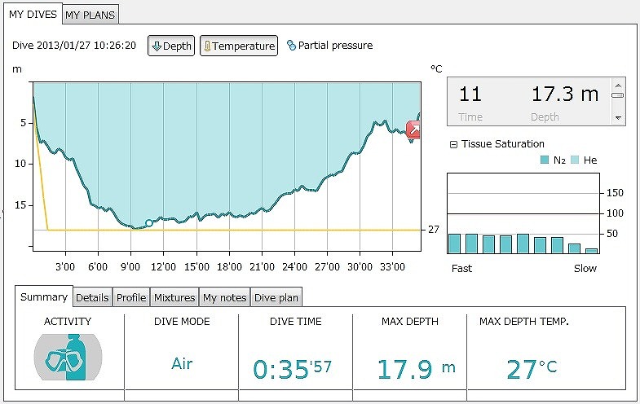Click the red ascent warning marker on graph

(413, 129)
